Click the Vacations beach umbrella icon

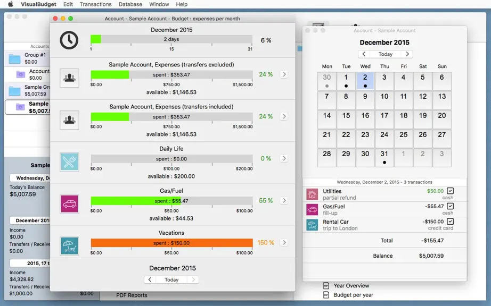click(x=69, y=246)
